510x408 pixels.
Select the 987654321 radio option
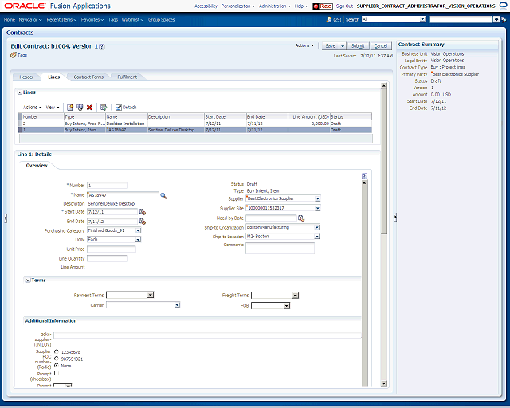tap(57, 359)
